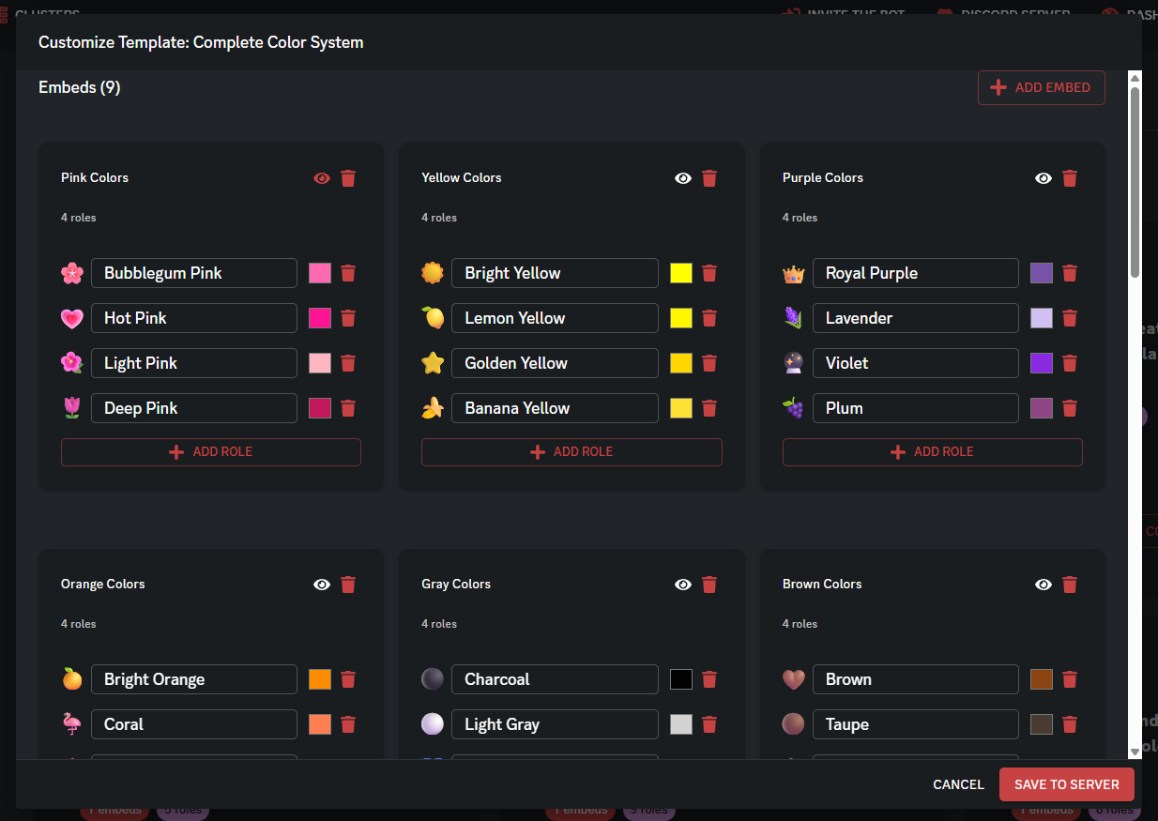1158x821 pixels.
Task: Toggle visibility of Yellow Colors embed
Action: tap(683, 178)
